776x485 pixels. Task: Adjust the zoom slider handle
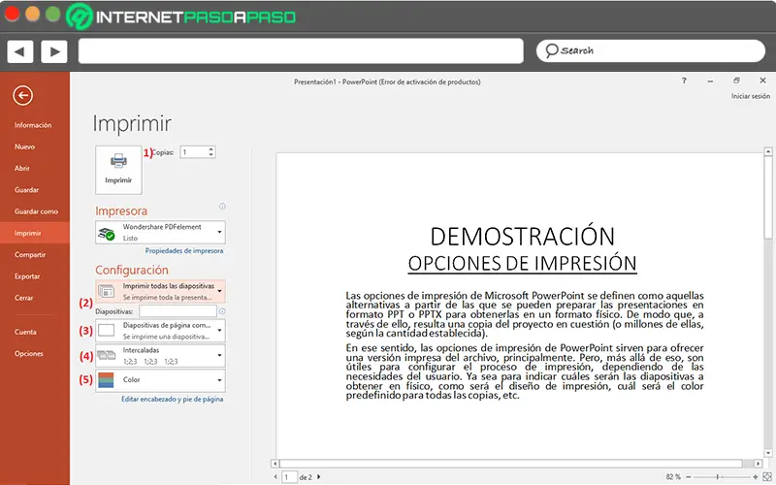(x=717, y=477)
